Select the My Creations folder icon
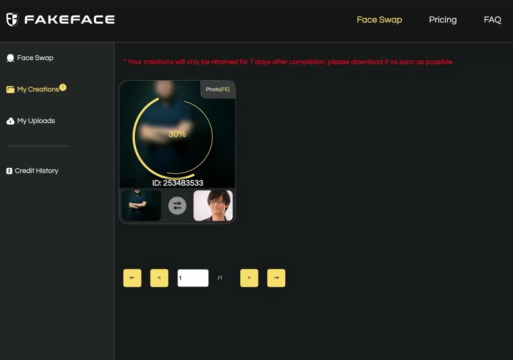This screenshot has width=513, height=360. [x=10, y=89]
